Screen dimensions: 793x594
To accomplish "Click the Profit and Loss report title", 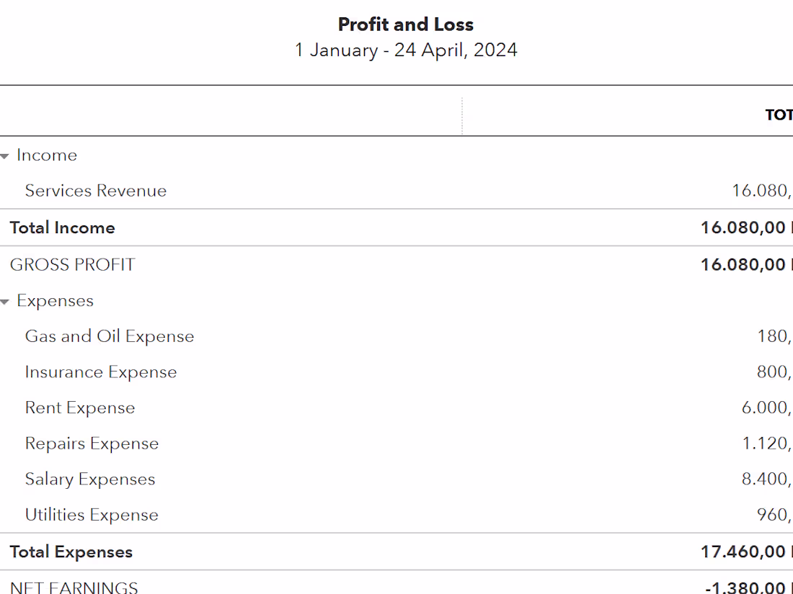I will 406,24.
